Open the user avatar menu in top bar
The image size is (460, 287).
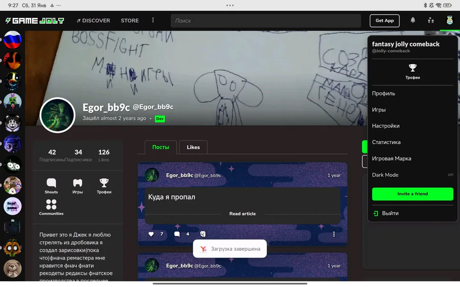coord(449,20)
